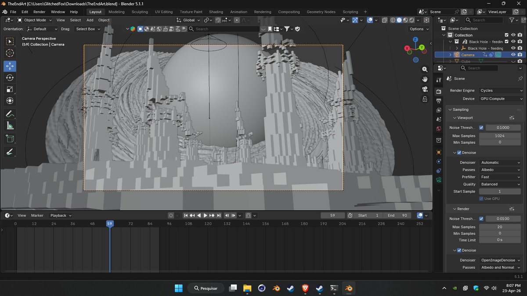
Task: Open the Output properties tab
Action: point(438,100)
